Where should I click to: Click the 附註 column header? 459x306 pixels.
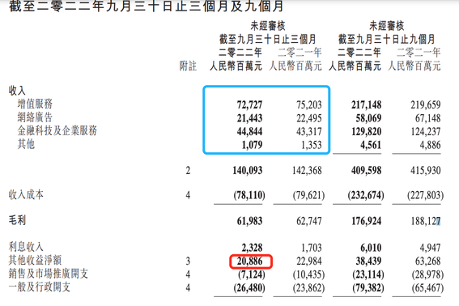click(x=188, y=66)
